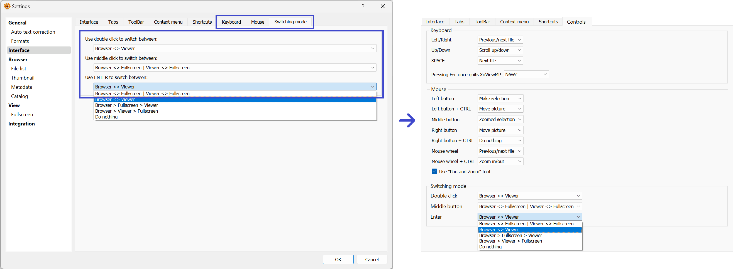
Task: Open the Switching mode tab
Action: click(x=290, y=22)
